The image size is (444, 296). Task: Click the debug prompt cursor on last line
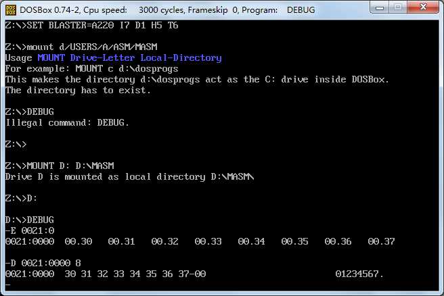pos(8,285)
